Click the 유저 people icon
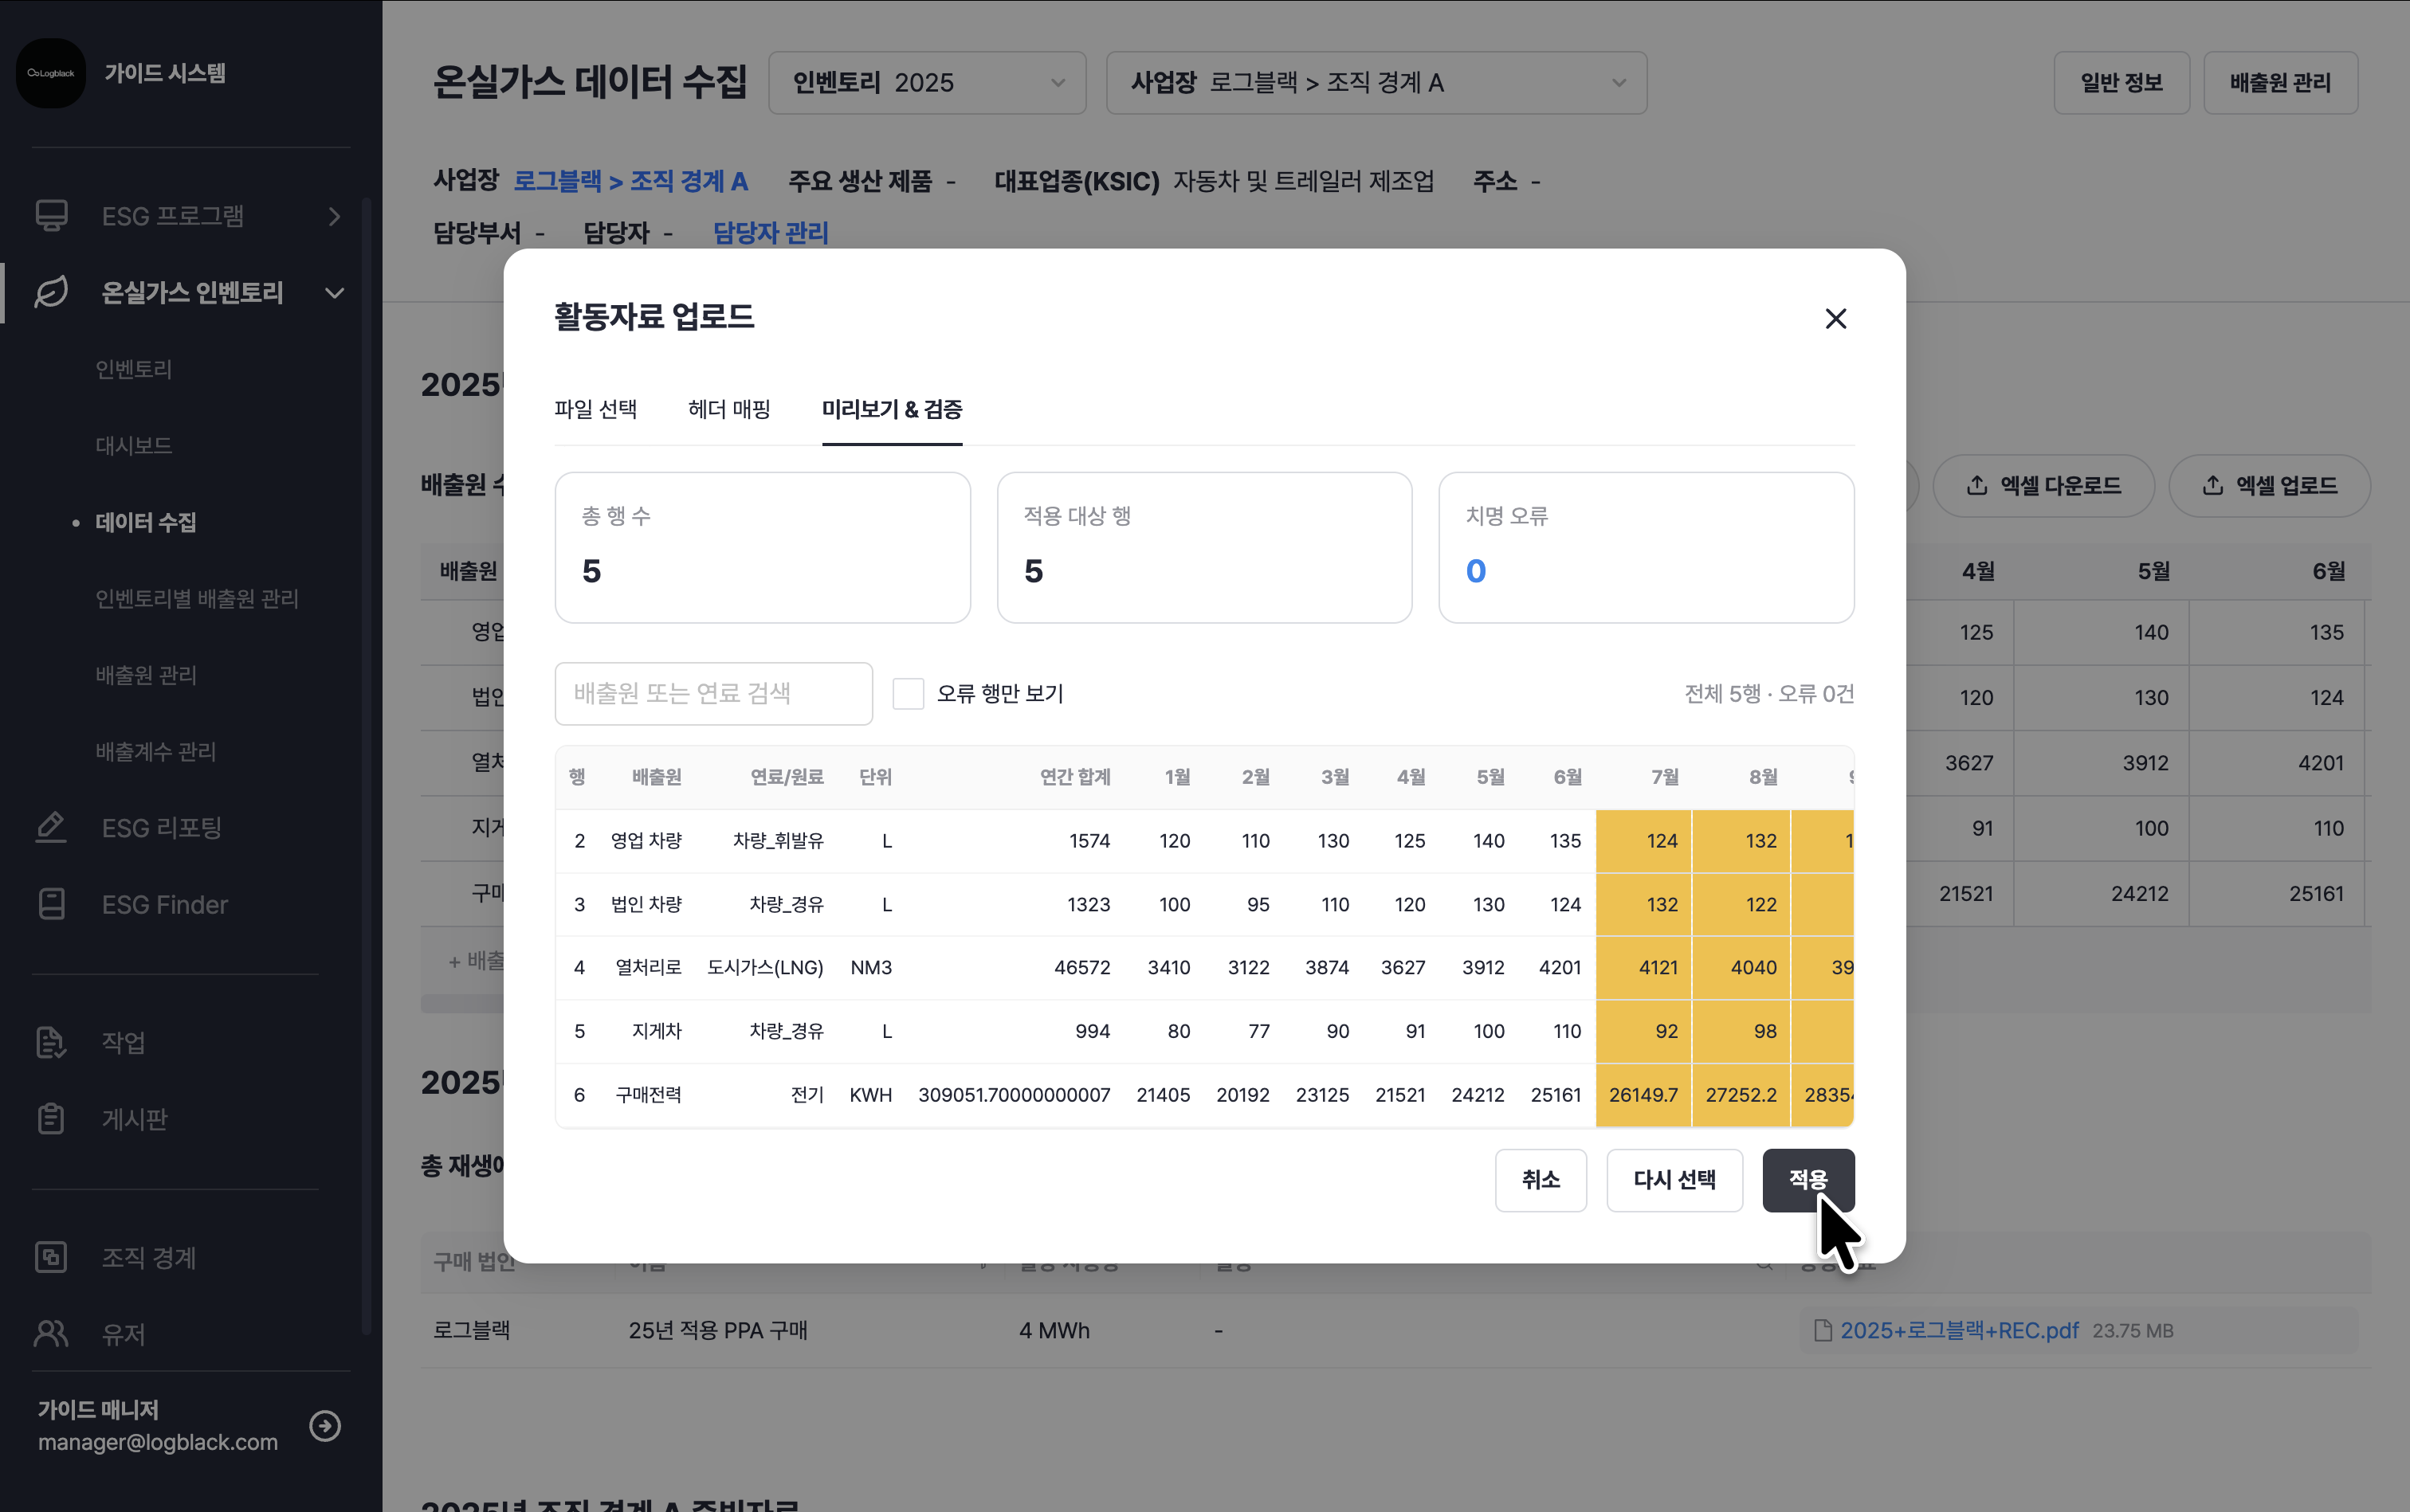Image resolution: width=2410 pixels, height=1512 pixels. pyautogui.click(x=51, y=1333)
